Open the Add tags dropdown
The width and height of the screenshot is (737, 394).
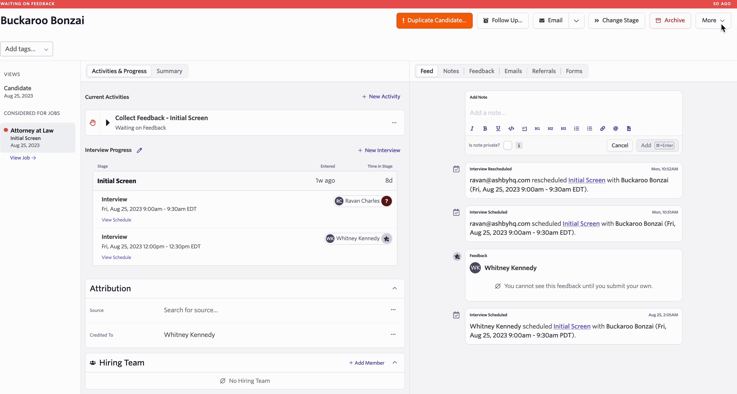coord(27,49)
